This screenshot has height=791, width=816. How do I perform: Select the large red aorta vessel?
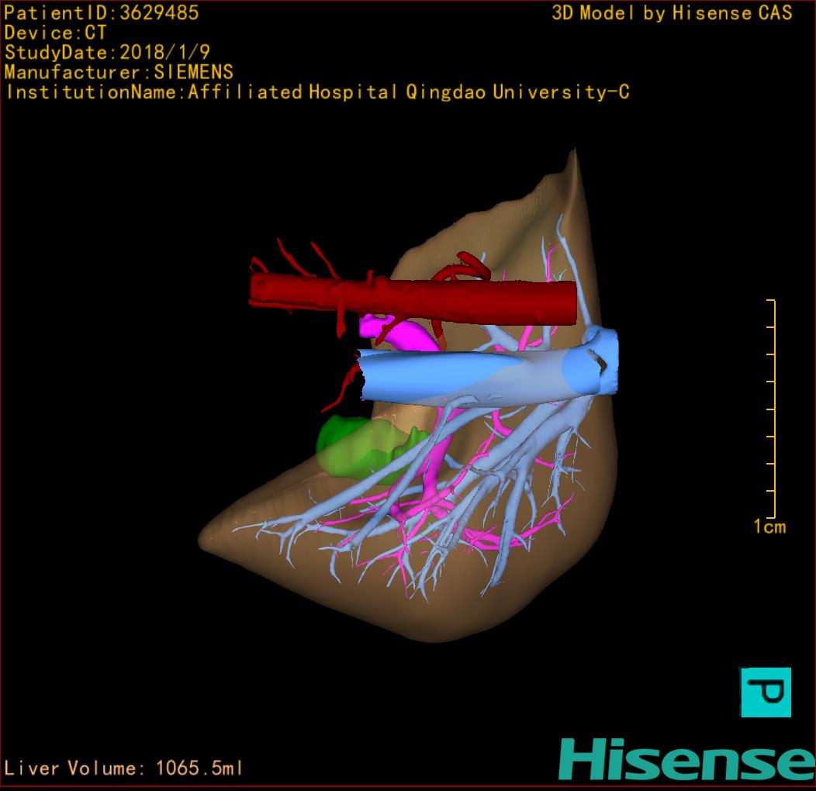tap(411, 298)
